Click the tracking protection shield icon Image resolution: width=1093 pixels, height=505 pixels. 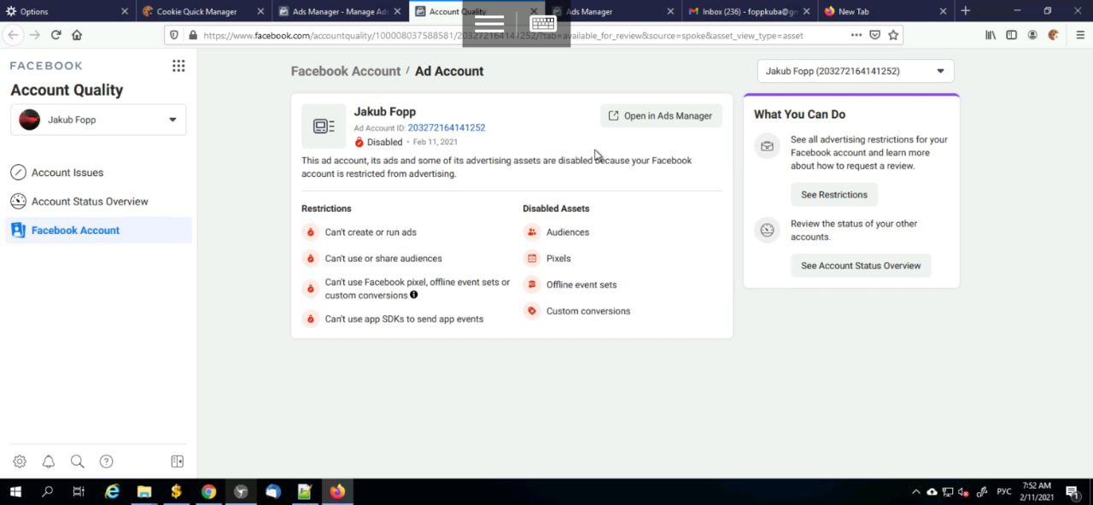(174, 35)
